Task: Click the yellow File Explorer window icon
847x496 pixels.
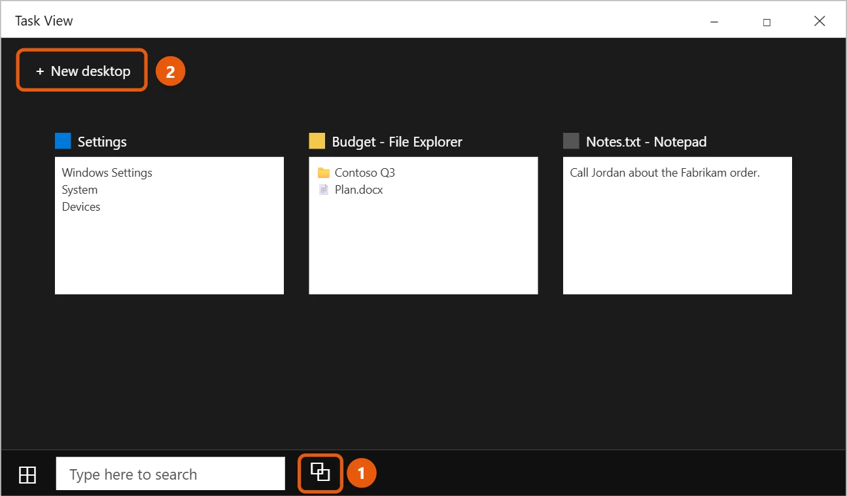Action: click(317, 141)
